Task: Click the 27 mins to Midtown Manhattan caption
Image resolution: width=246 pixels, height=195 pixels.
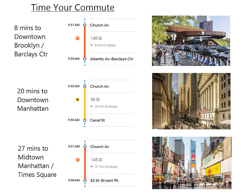Action: coord(37,162)
